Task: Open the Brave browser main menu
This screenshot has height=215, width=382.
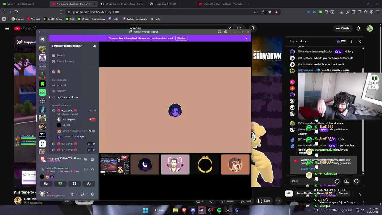Action: pyautogui.click(x=378, y=12)
